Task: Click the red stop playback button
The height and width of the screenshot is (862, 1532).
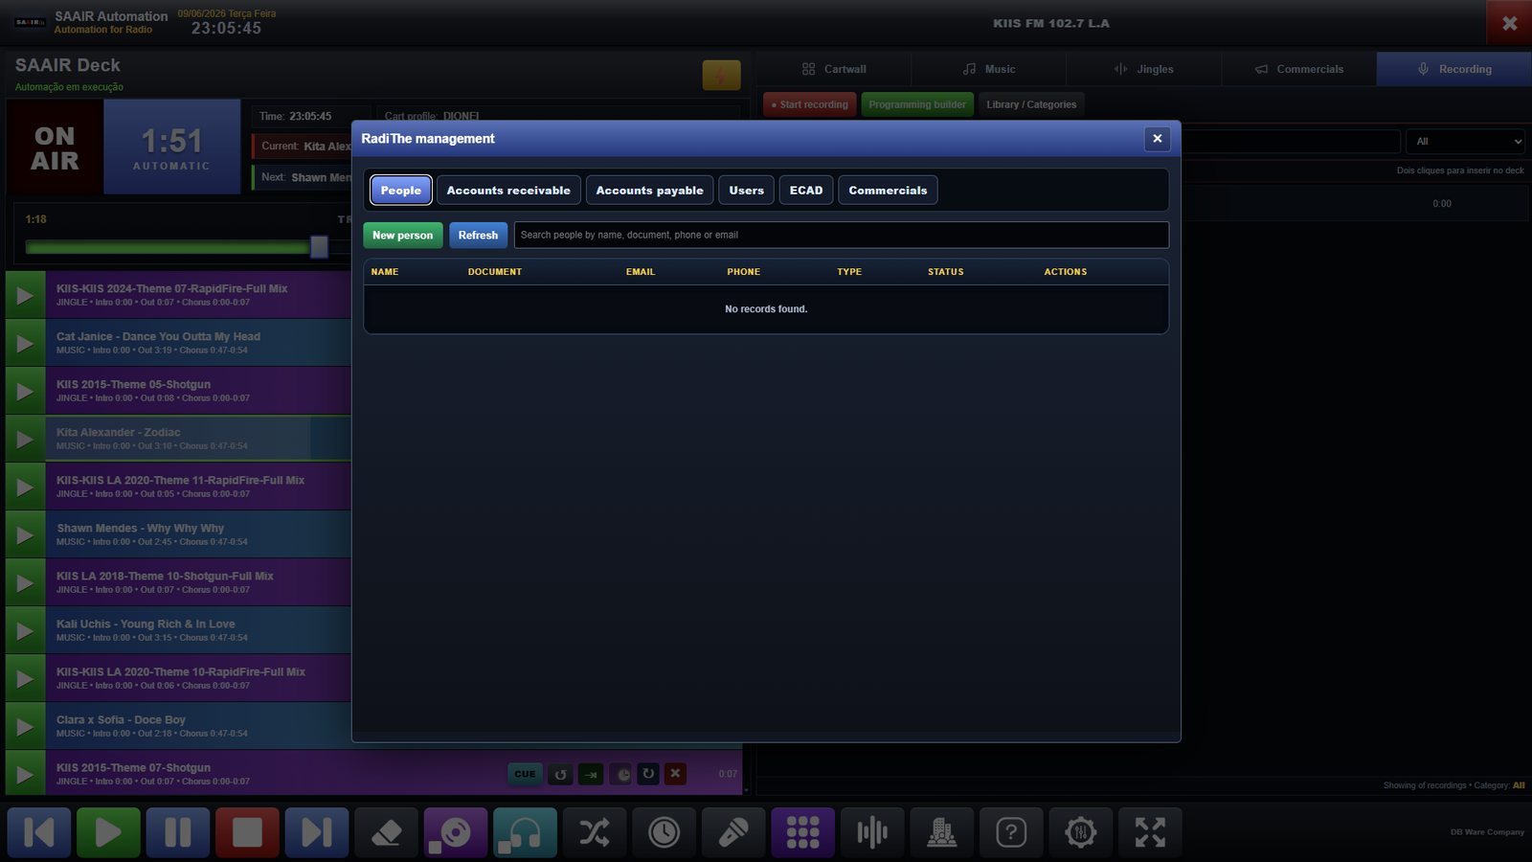Action: pyautogui.click(x=247, y=832)
